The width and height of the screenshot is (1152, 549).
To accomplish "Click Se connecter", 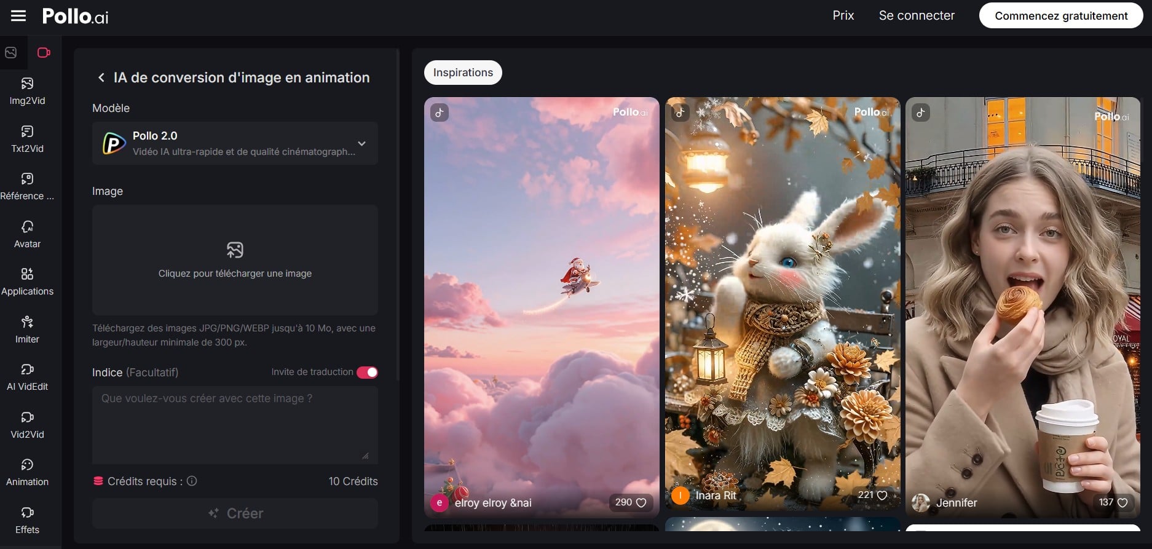I will click(x=917, y=15).
